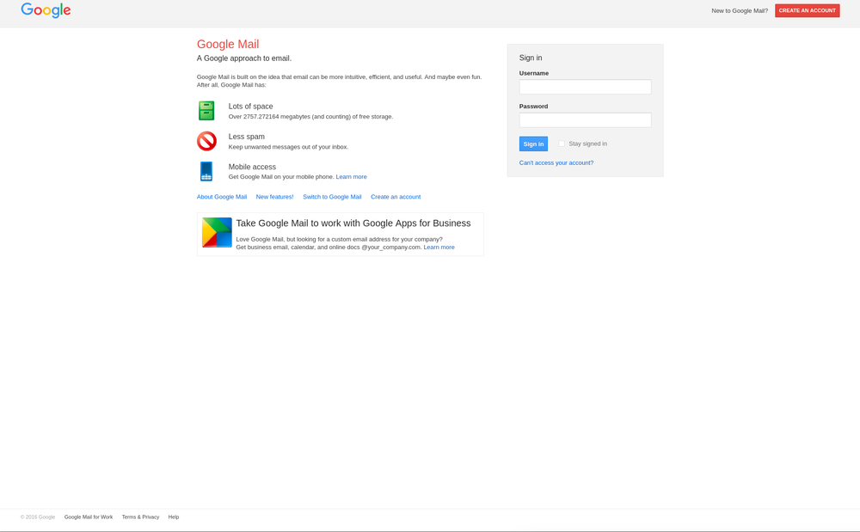This screenshot has height=532, width=860.
Task: Toggle the Stay signed in checkbox
Action: tap(562, 144)
